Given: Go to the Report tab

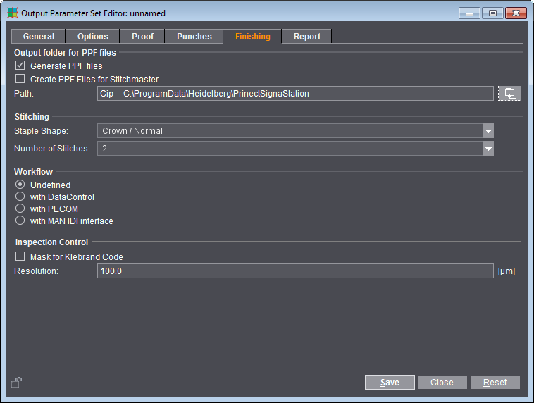Looking at the screenshot, I should [306, 37].
